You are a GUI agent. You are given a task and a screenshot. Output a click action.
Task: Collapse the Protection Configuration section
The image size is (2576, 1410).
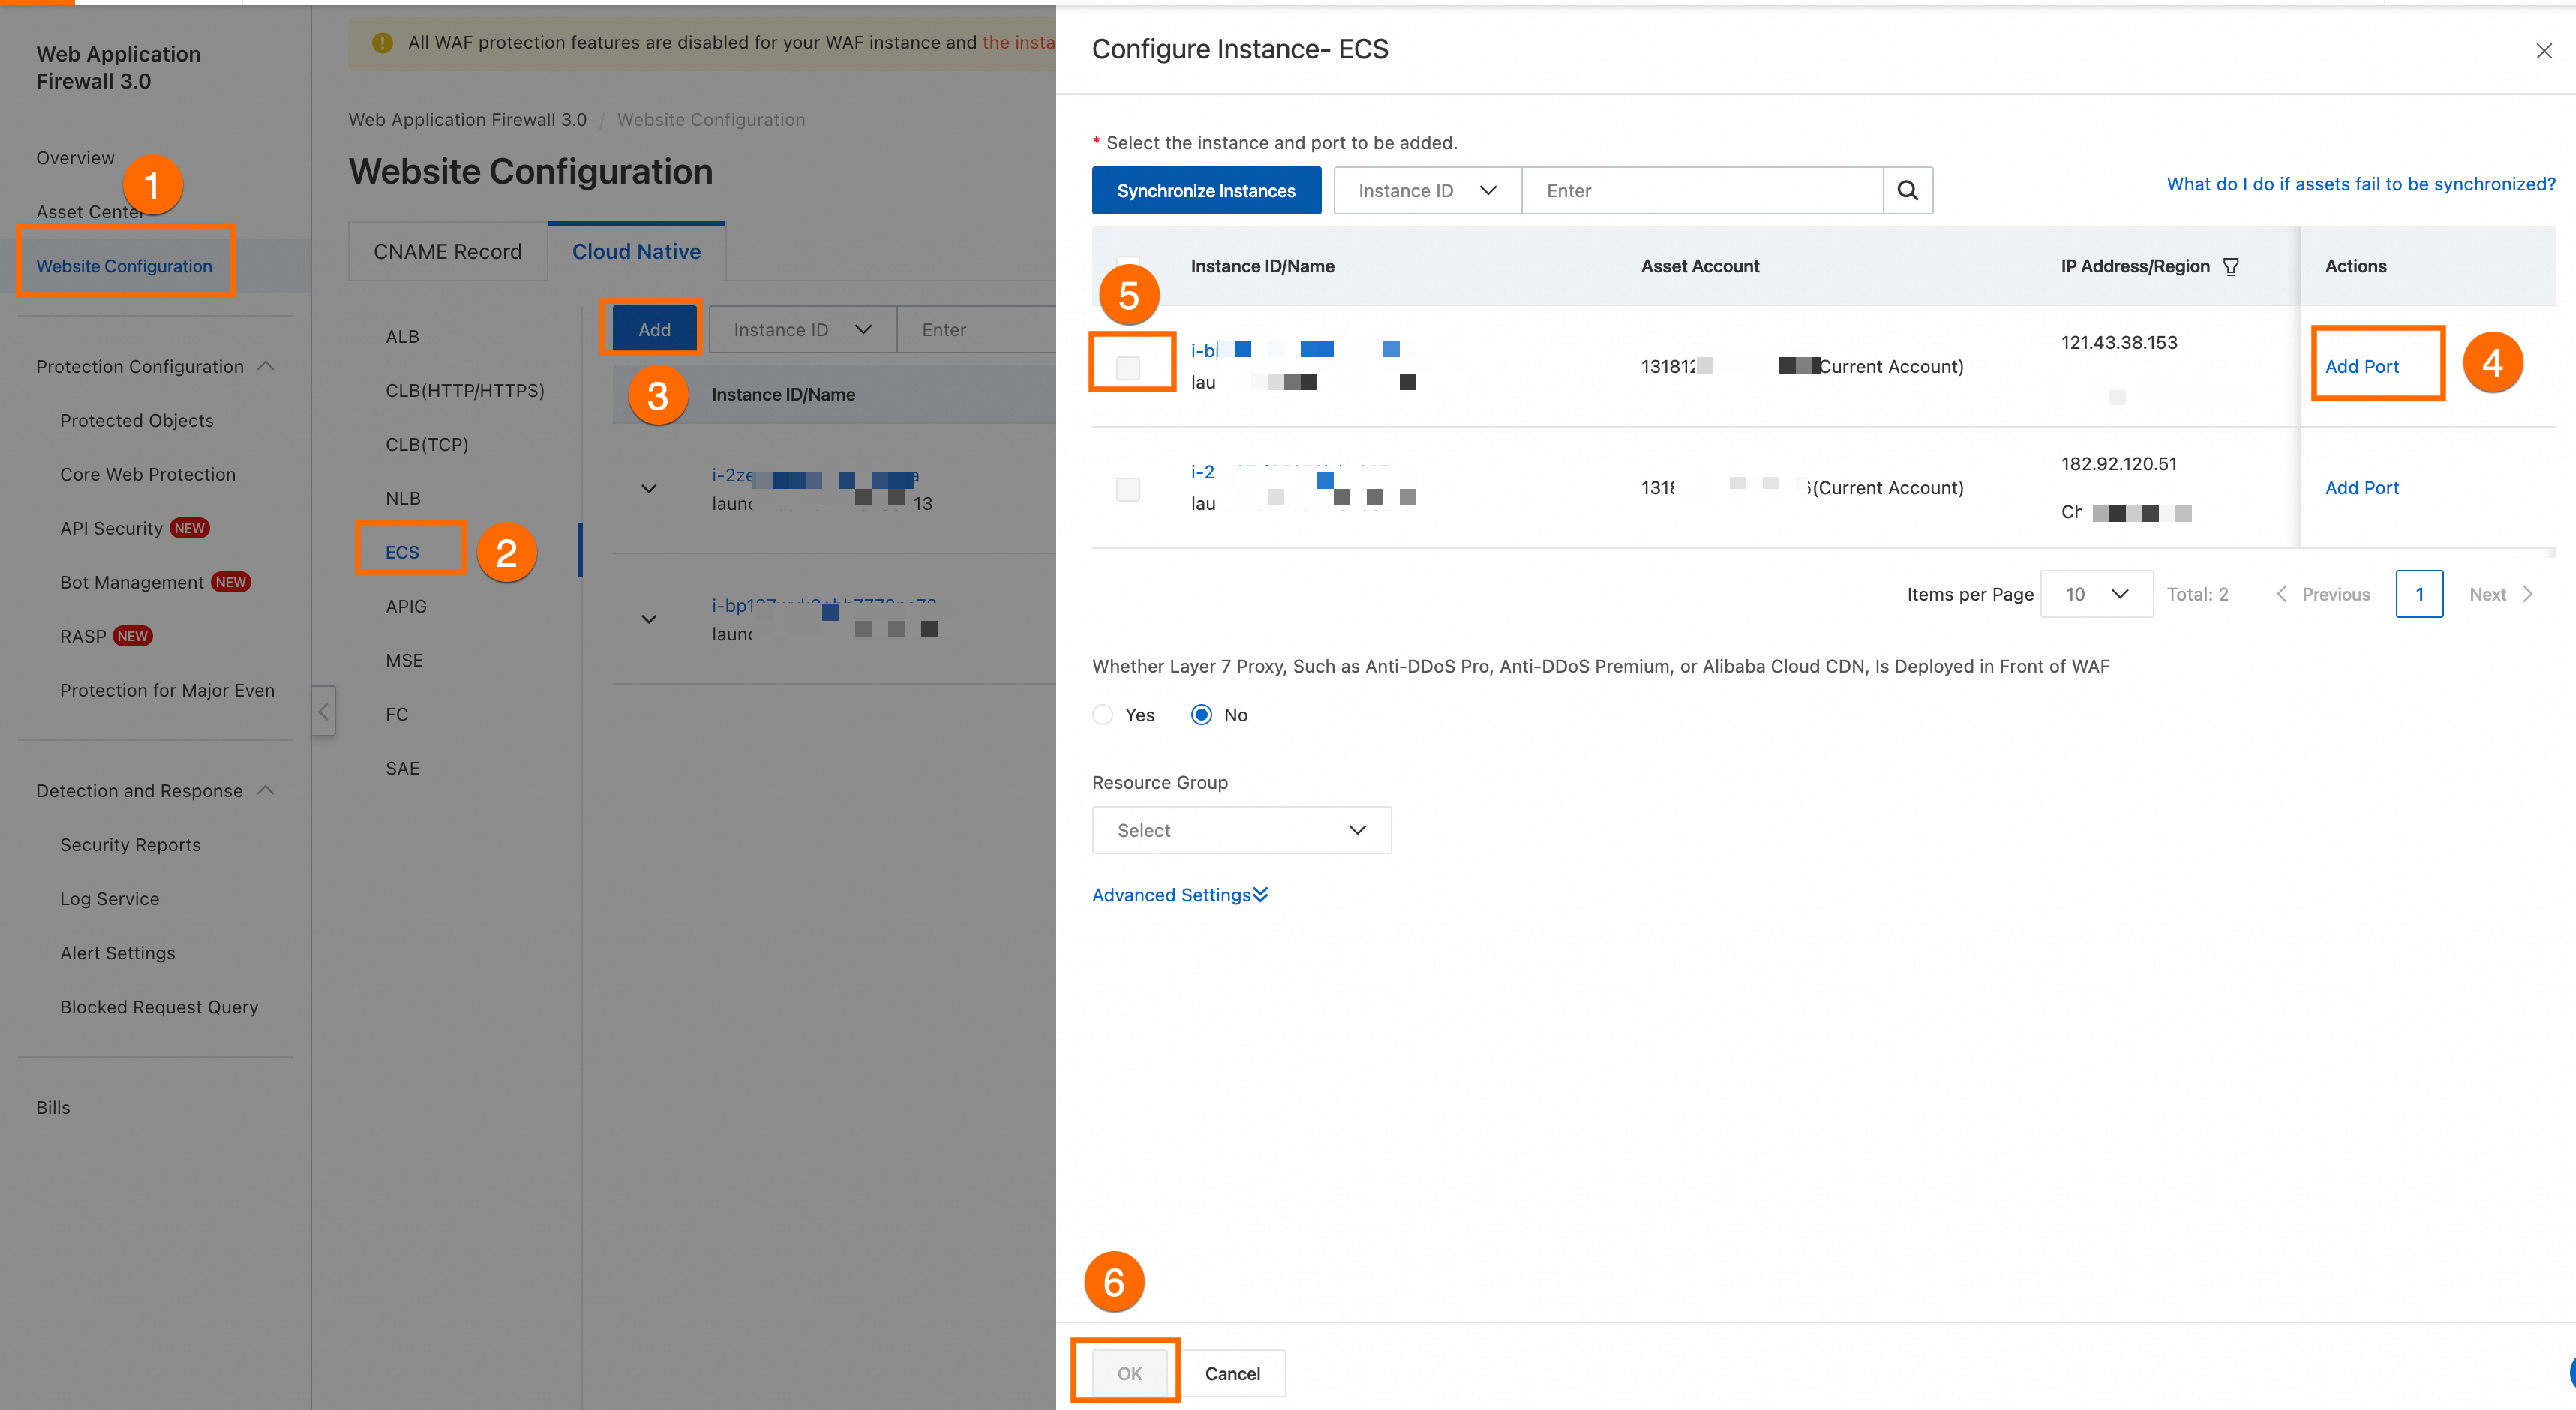(x=266, y=366)
